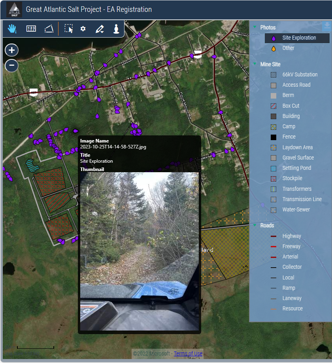Click the Box Cut legend swatch
The image size is (332, 363).
click(273, 106)
